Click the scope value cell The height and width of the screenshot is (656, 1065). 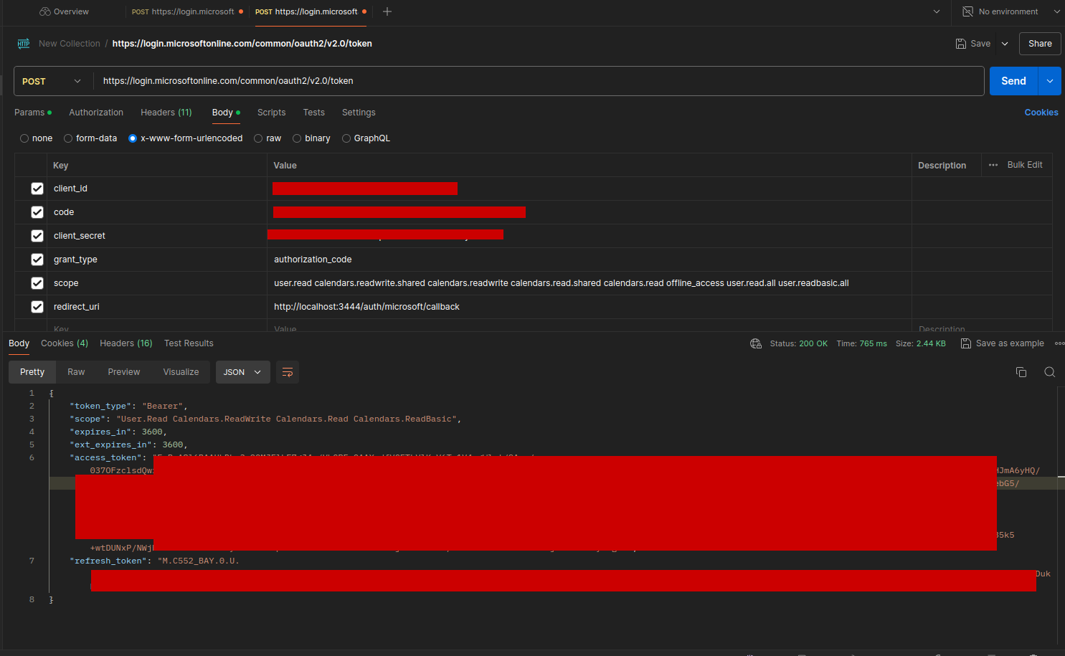tap(589, 283)
